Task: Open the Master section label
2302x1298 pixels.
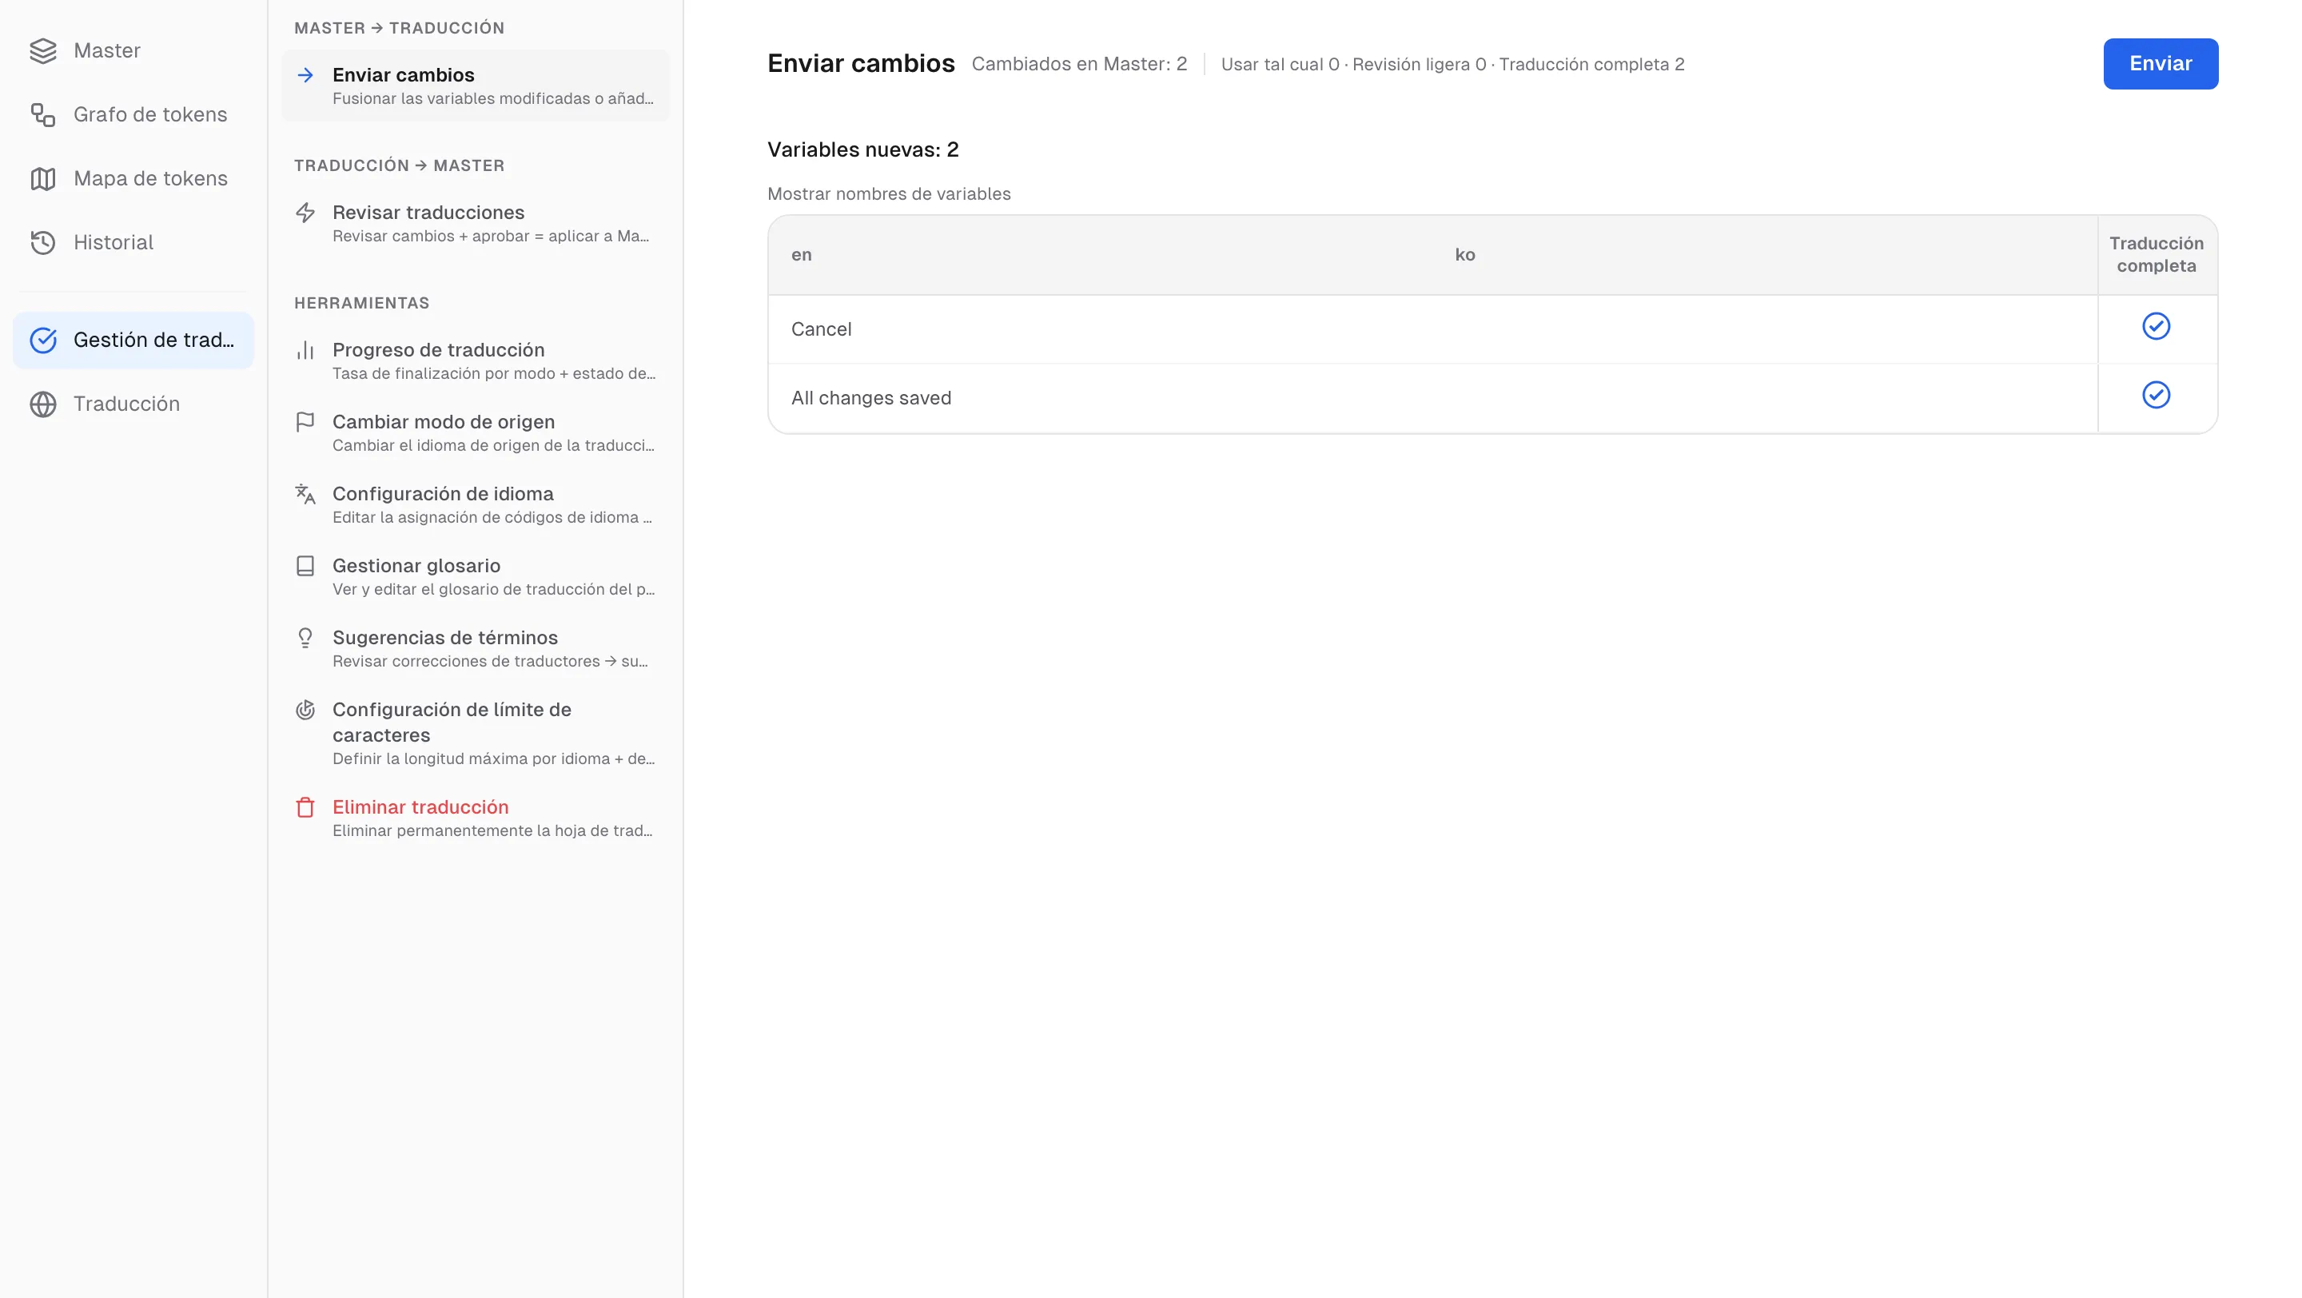Action: pos(107,51)
